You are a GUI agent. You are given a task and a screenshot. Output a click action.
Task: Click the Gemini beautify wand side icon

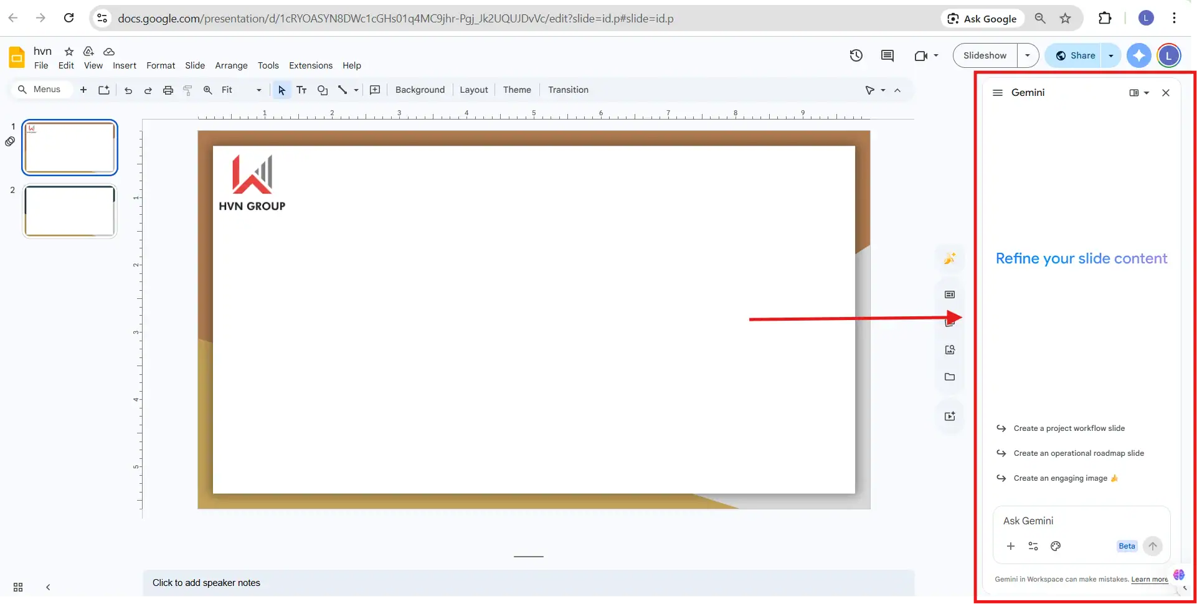(x=950, y=258)
